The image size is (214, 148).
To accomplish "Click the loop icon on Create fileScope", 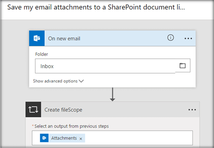I will [34, 110].
